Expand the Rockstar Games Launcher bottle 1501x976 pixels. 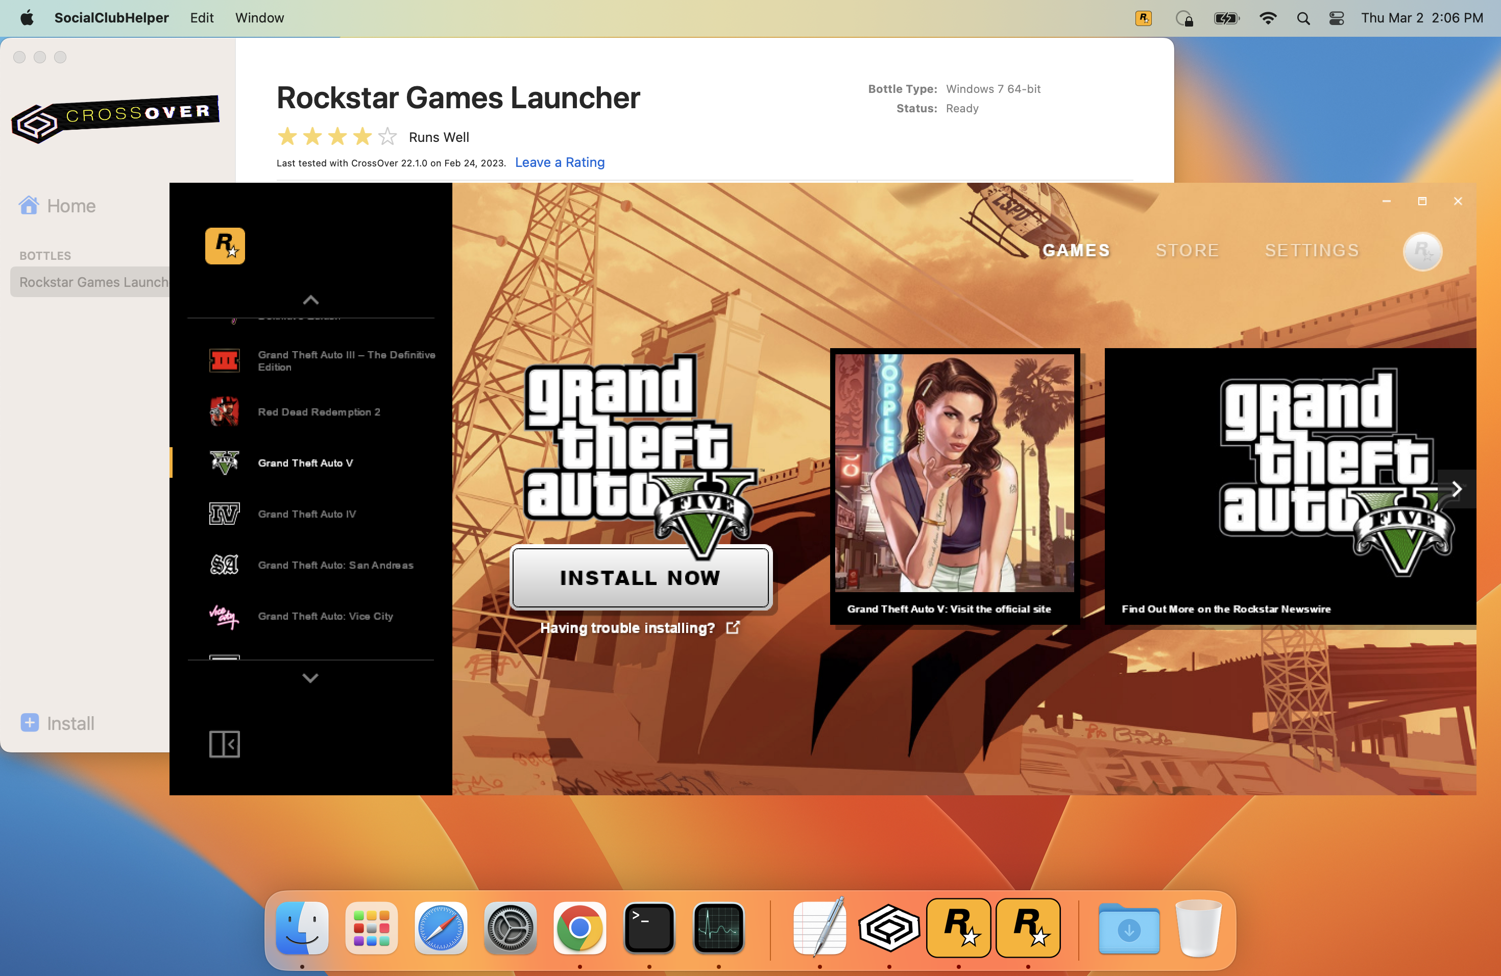(x=93, y=281)
